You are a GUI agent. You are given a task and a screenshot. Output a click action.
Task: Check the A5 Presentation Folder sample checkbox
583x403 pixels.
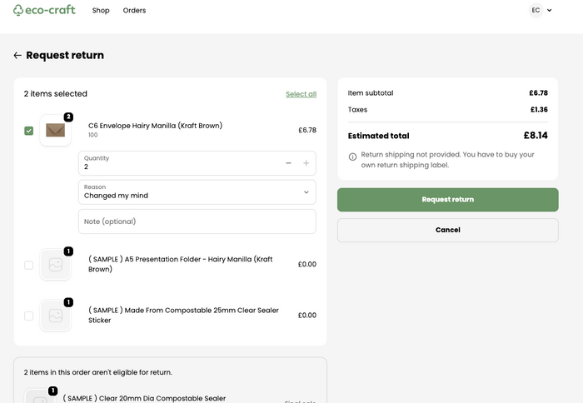29,265
